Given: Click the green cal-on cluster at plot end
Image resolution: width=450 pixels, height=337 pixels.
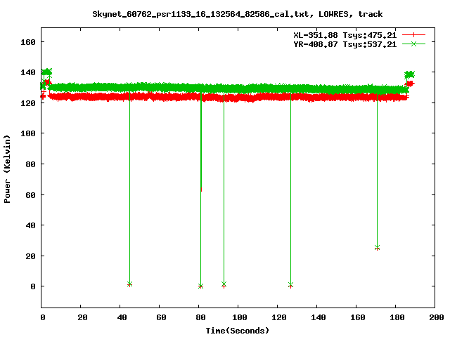Looking at the screenshot, I should tap(409, 75).
